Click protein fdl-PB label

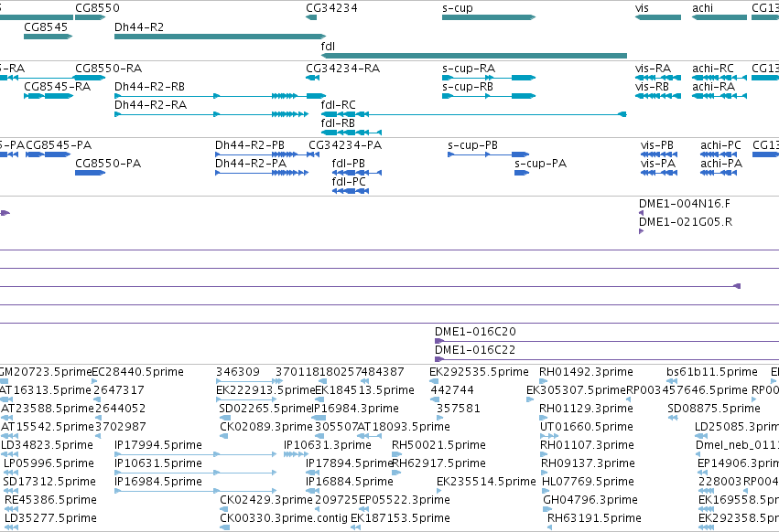[348, 164]
